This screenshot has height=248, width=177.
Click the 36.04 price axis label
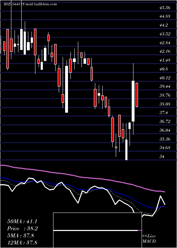click(x=165, y=130)
